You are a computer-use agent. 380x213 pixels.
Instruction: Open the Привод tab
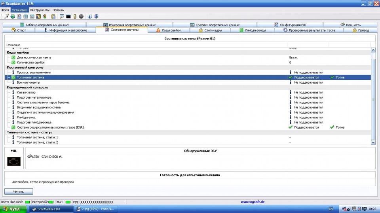pos(360,30)
